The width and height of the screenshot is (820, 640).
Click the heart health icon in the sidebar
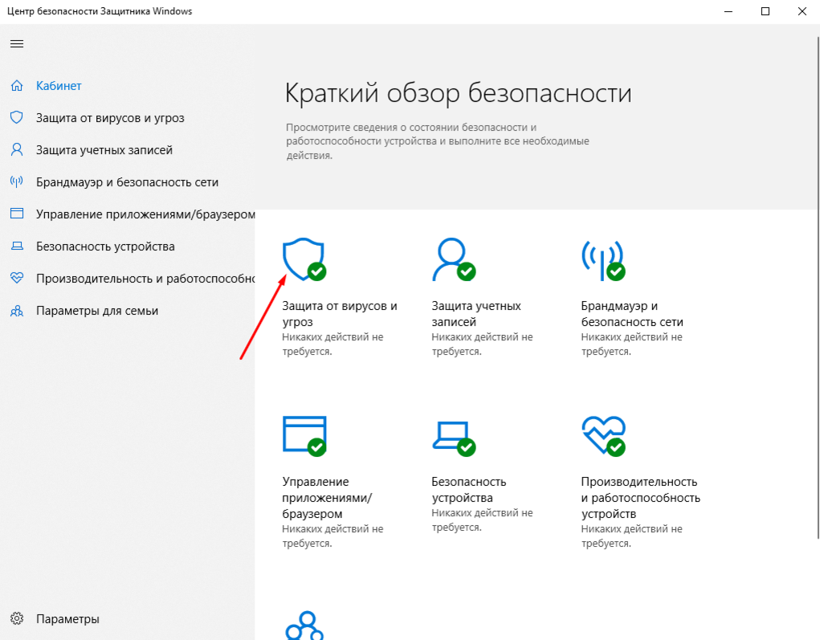coord(17,278)
